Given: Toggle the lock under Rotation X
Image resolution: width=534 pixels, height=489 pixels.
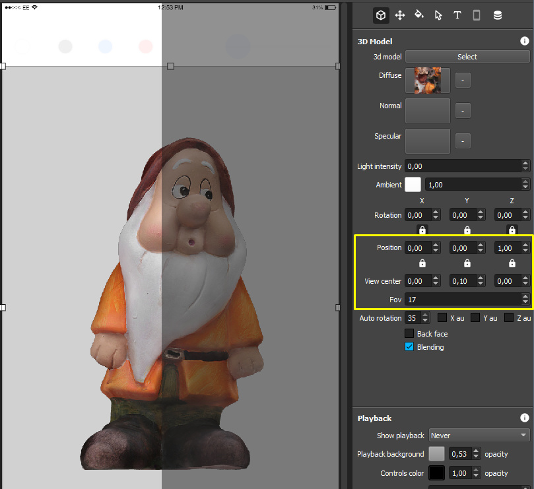Looking at the screenshot, I should 422,230.
